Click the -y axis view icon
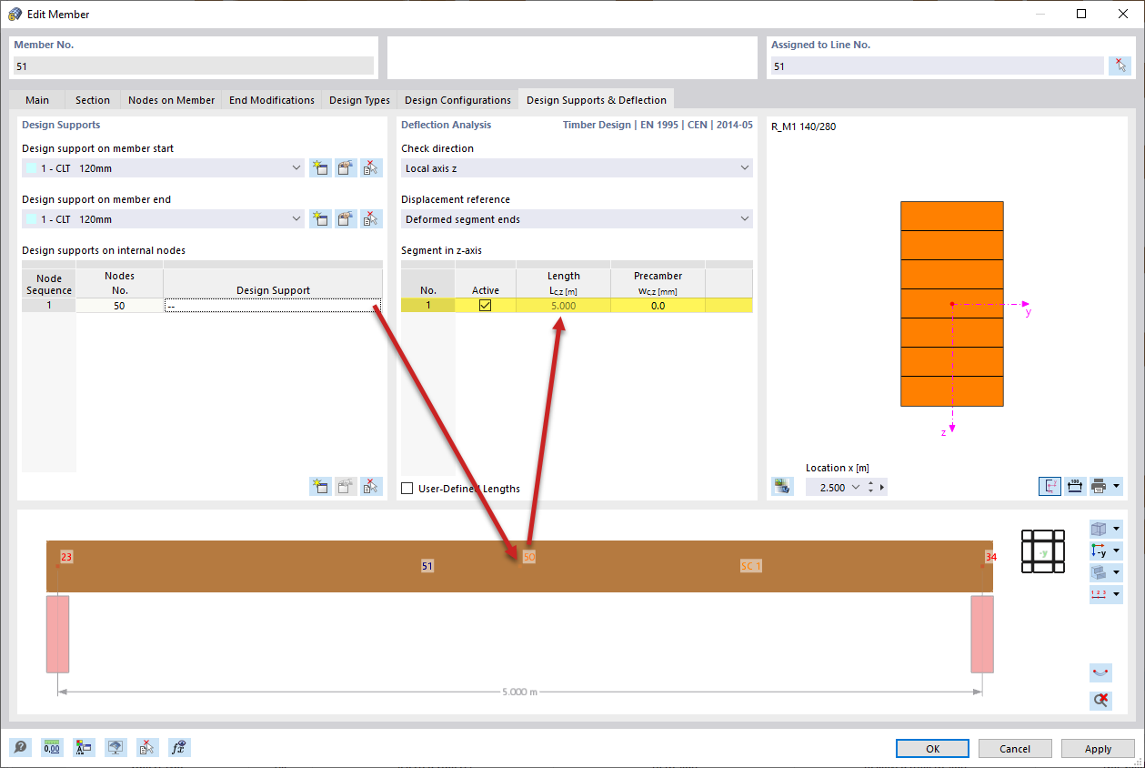 tap(1100, 551)
